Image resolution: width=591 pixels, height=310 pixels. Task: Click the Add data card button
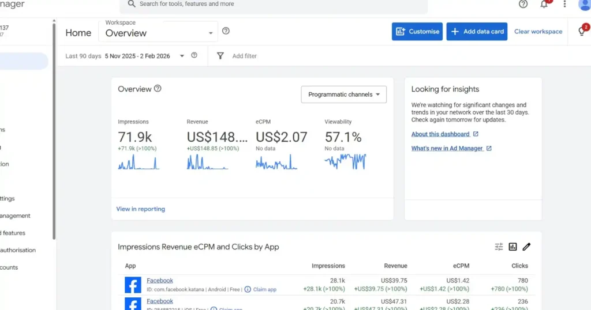click(x=477, y=32)
